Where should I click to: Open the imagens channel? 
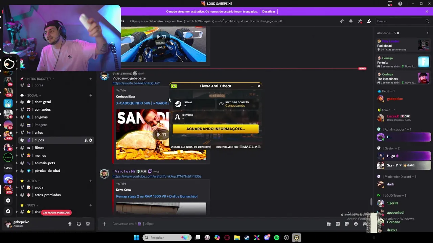pos(56,125)
